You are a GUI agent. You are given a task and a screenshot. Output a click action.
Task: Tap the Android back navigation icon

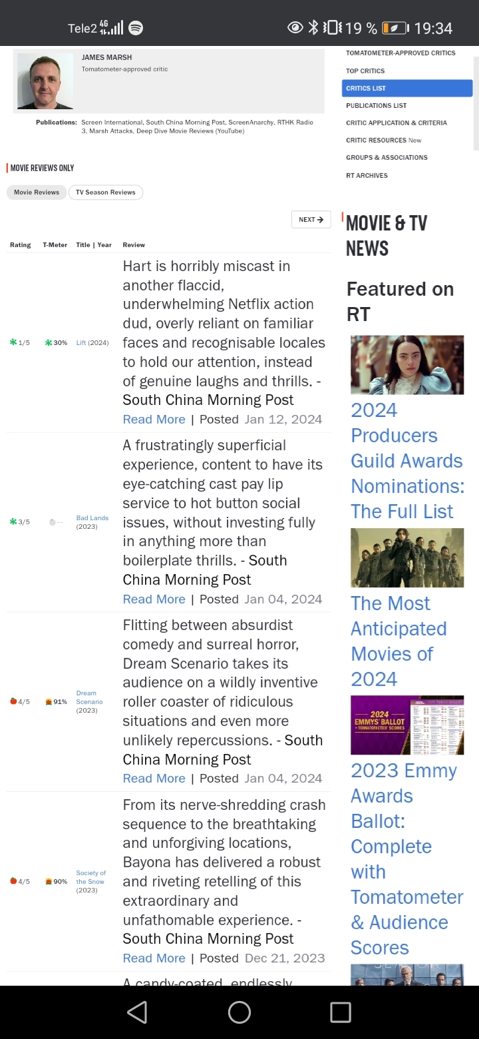[137, 1012]
